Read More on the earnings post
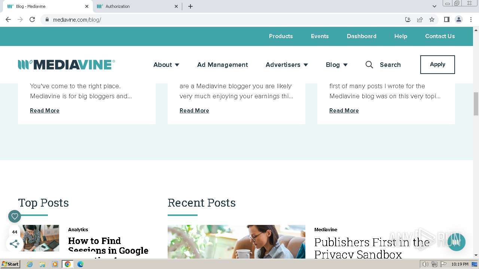The image size is (479, 269). point(194,111)
